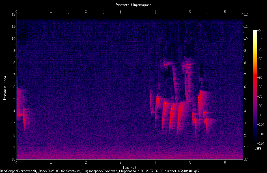This screenshot has height=173, width=267.
Task: Click the 8 kHz label on left frequency axis
Action: pos(14,63)
